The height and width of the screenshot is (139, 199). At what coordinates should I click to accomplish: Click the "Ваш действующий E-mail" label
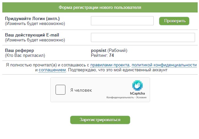(x=32, y=35)
